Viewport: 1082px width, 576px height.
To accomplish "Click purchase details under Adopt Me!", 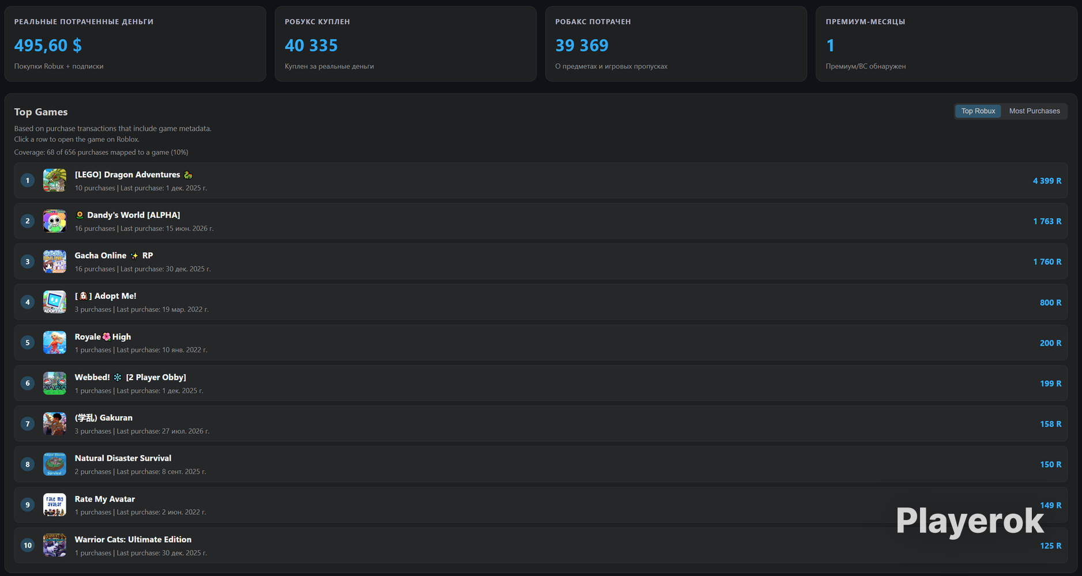I will [x=142, y=309].
